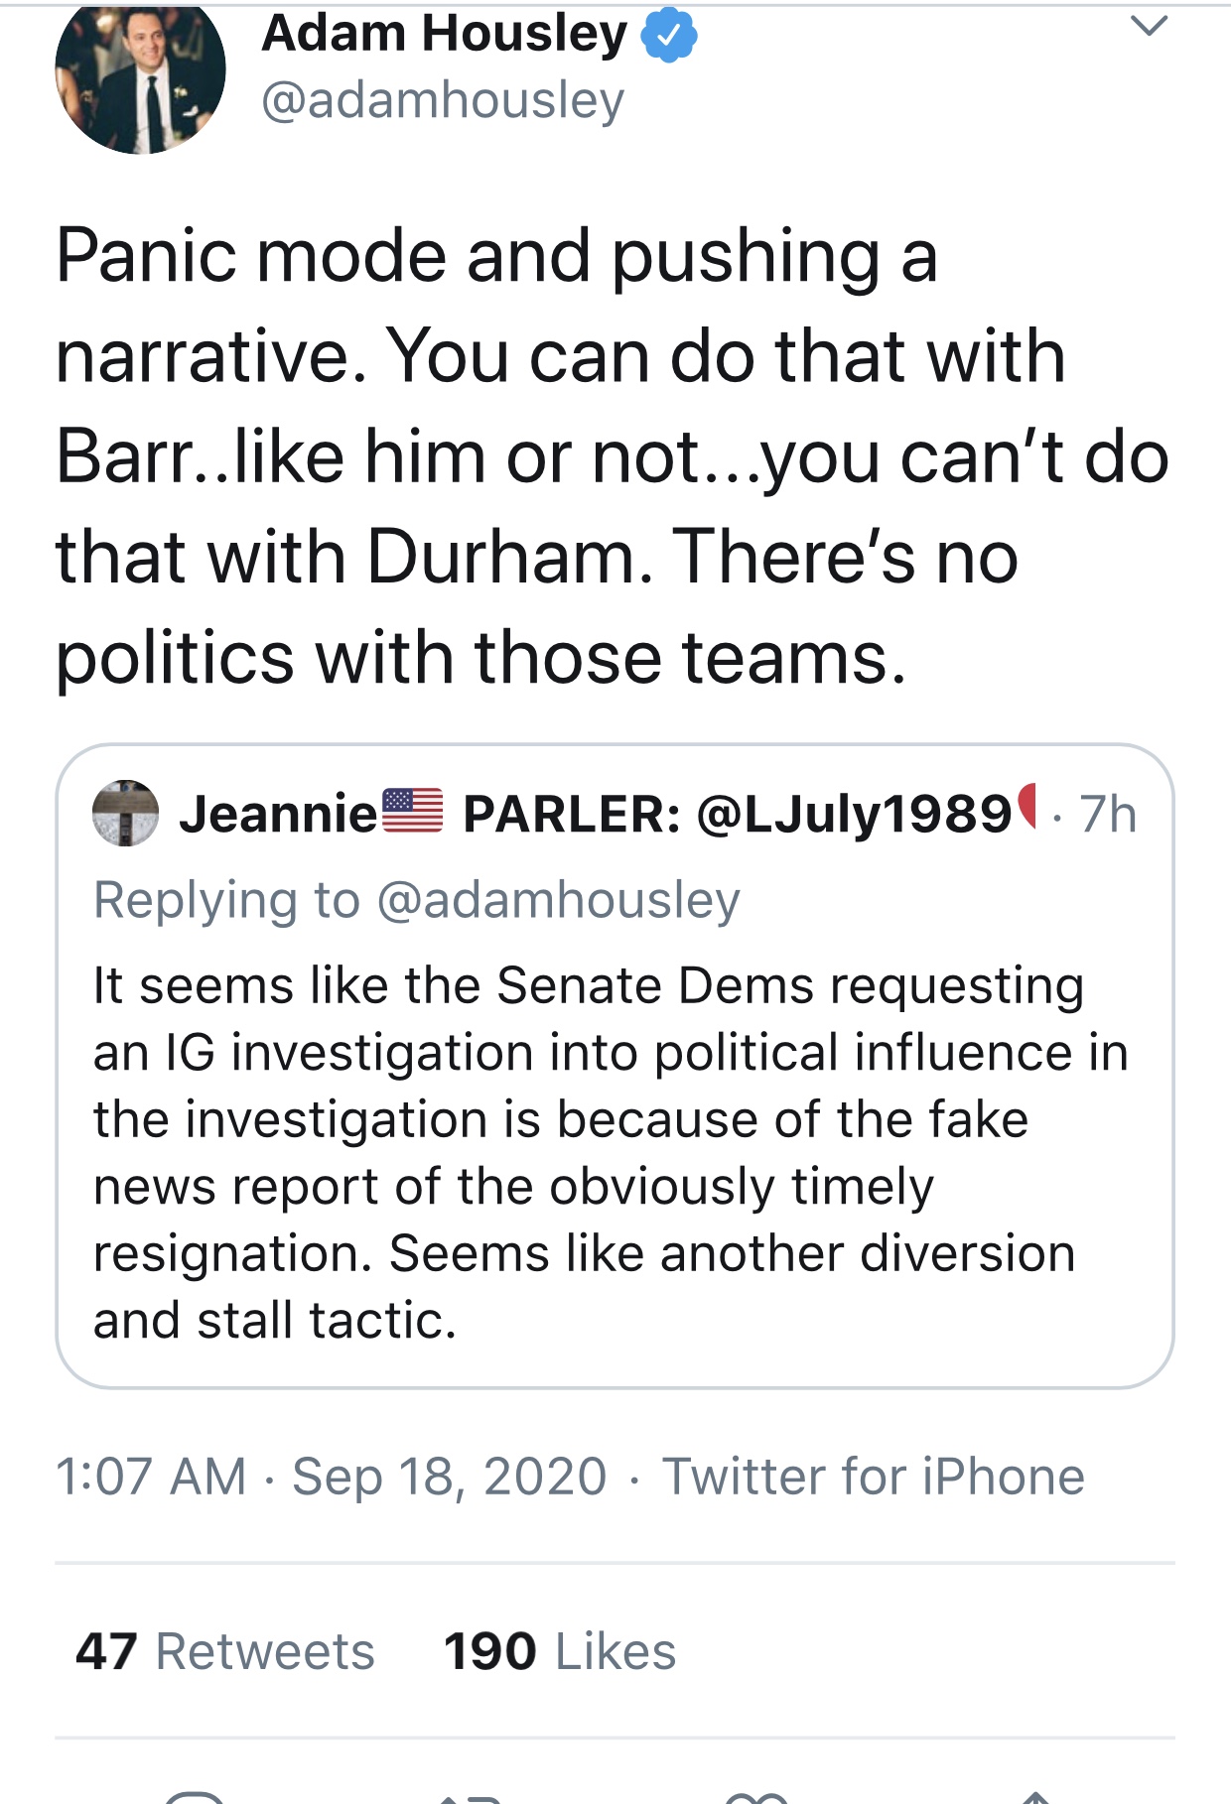Open the PARLER: @LJuly1989 username
This screenshot has width=1232, height=1804.
738,814
